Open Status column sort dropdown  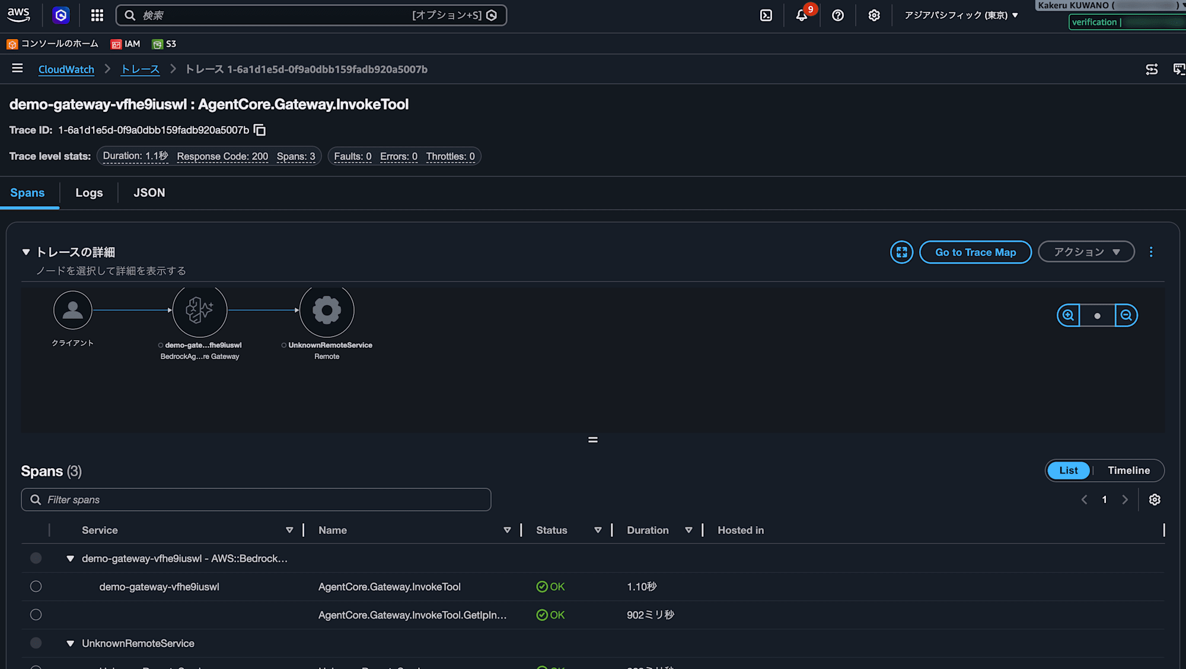click(x=598, y=530)
